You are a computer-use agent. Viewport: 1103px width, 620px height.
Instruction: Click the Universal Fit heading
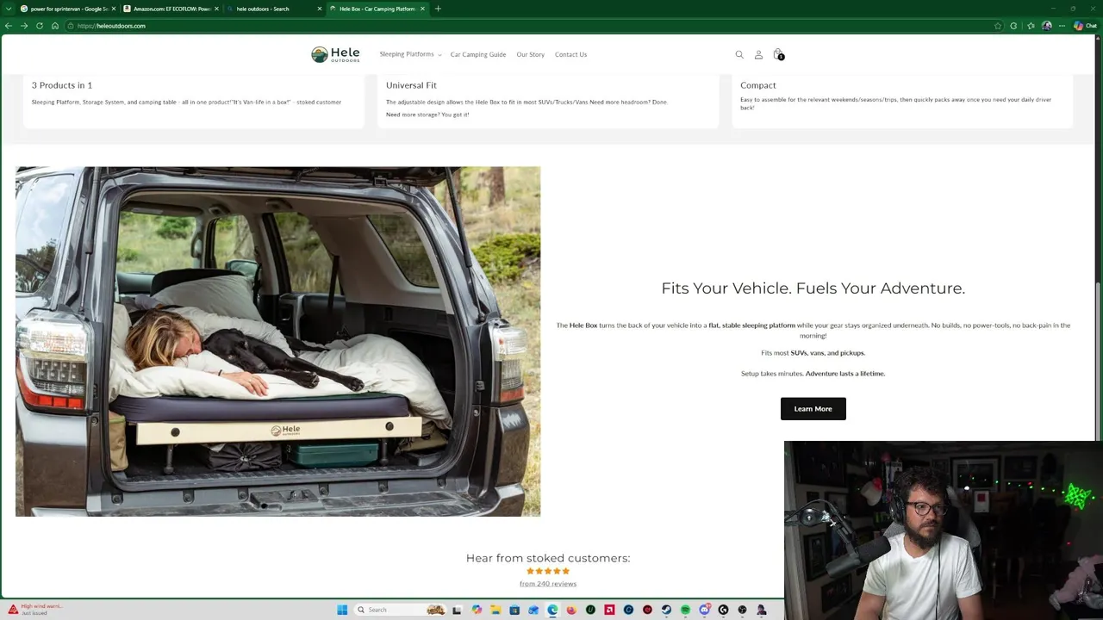click(411, 85)
